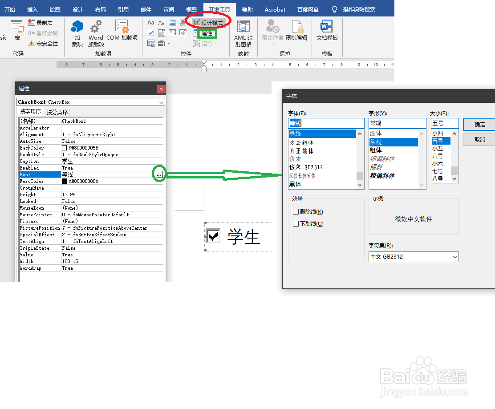Open COM 加载项 dialog
Image resolution: width=495 pixels, height=409 pixels.
(x=122, y=30)
